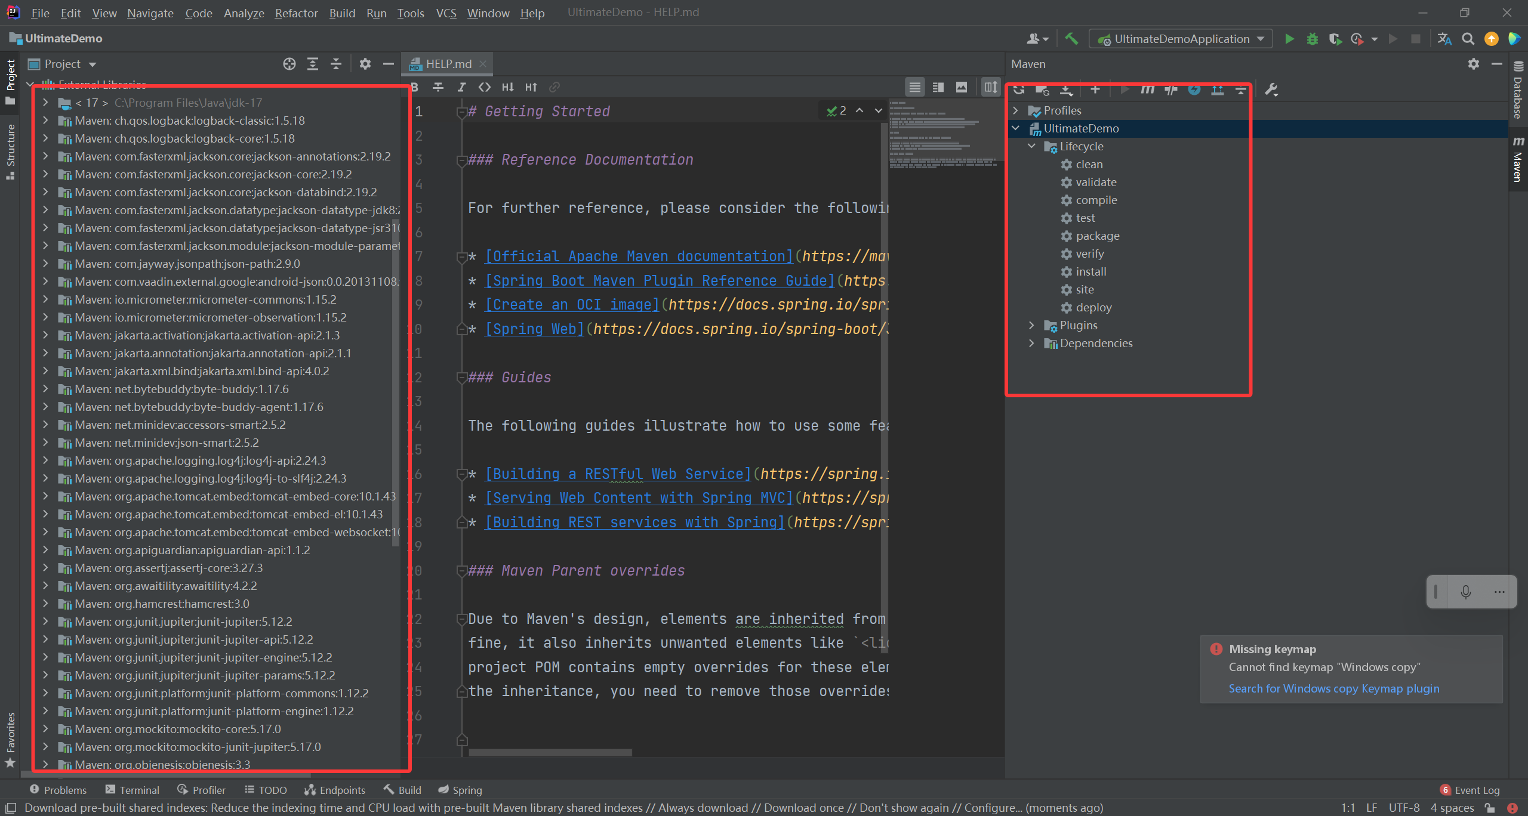Click Add Maven Projects plus icon

point(1095,89)
